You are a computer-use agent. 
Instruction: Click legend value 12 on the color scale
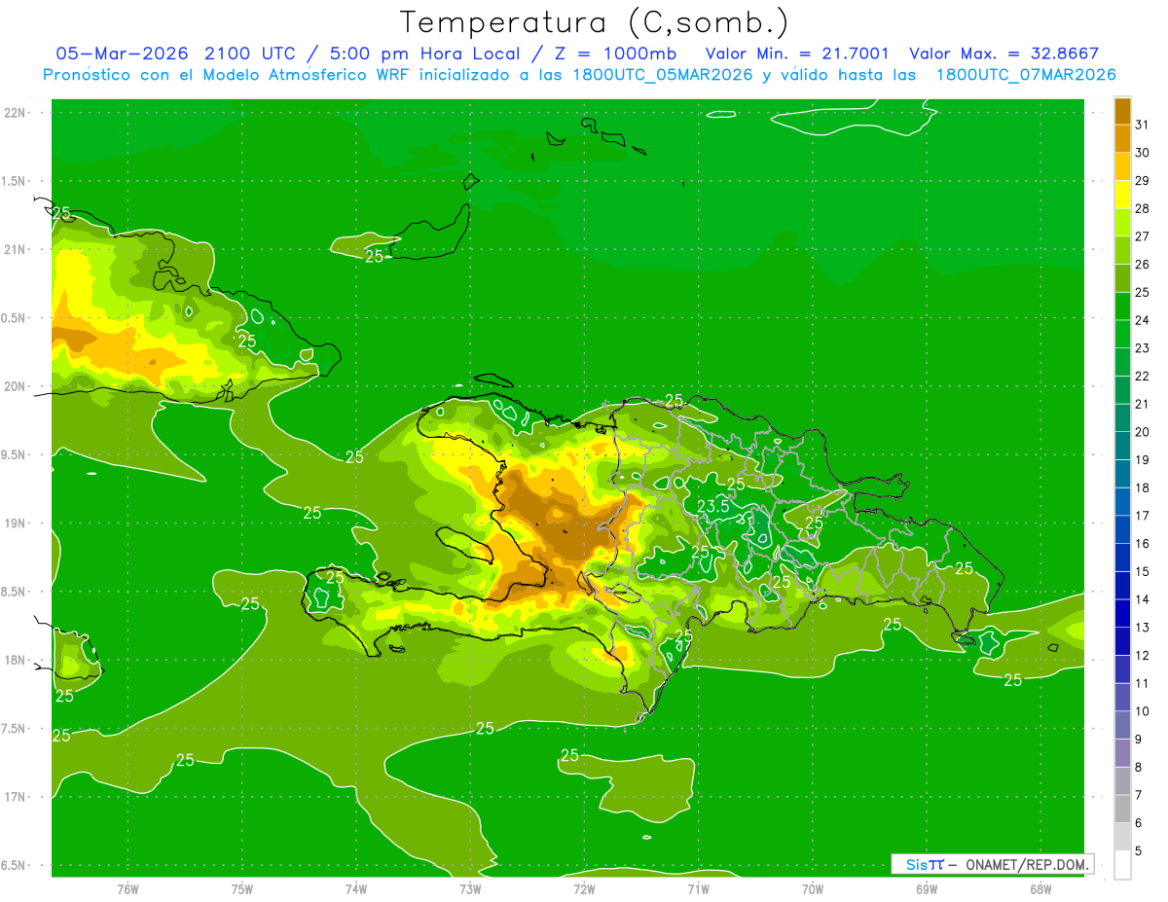1143,656
